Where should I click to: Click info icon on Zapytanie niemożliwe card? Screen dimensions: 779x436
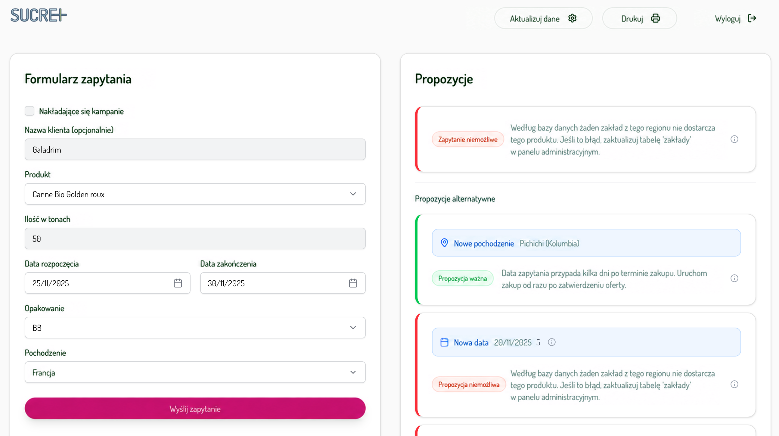click(734, 139)
